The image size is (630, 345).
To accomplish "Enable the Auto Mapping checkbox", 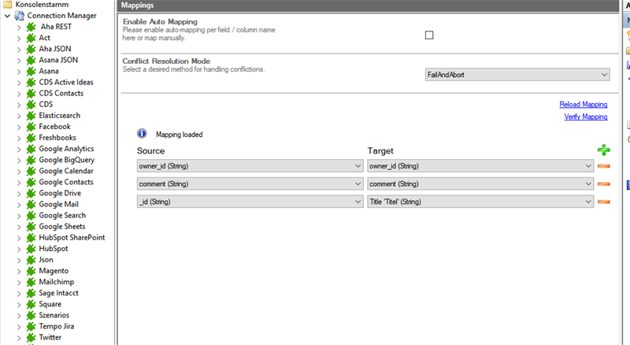I will (x=429, y=35).
